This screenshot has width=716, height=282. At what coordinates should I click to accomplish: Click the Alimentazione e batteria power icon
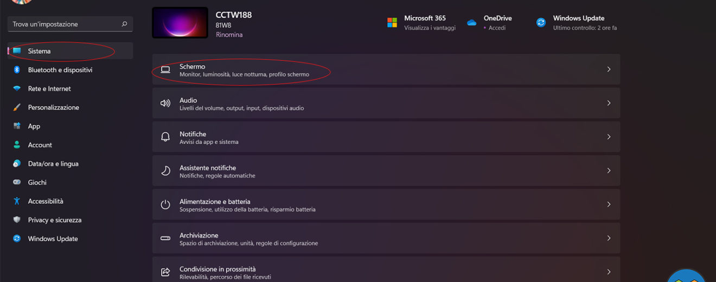(165, 204)
